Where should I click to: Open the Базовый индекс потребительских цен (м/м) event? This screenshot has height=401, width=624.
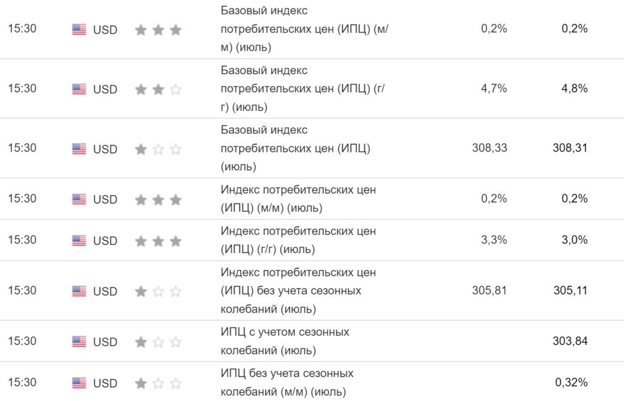tap(303, 29)
